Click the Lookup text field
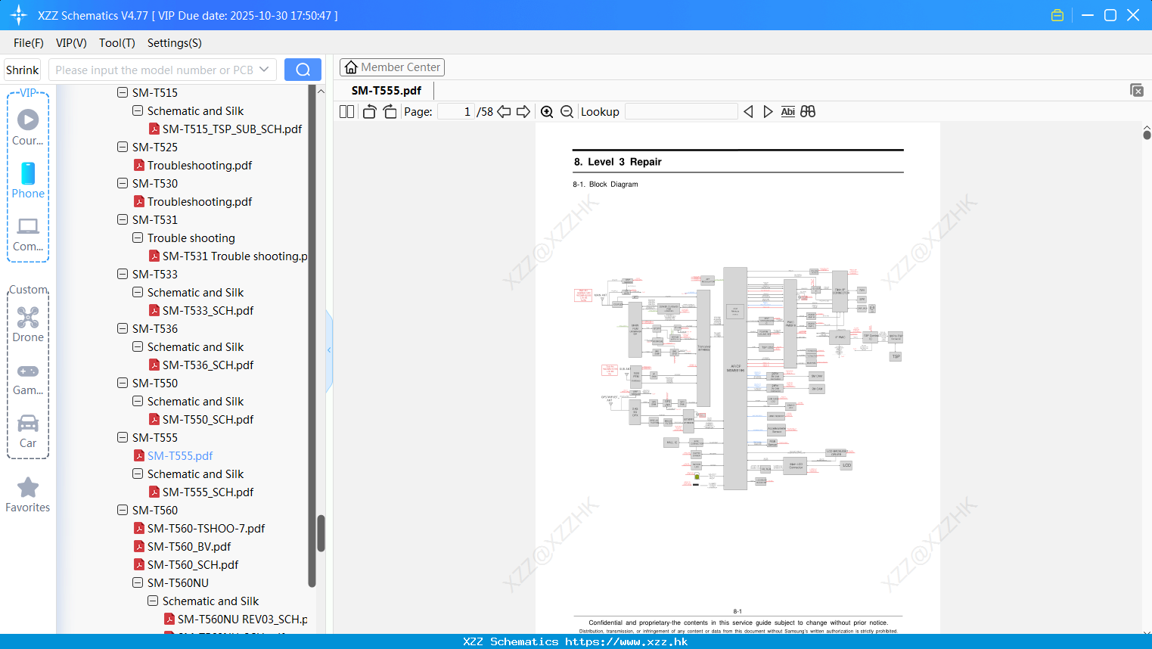Screen dimensions: 1152x649 click(x=682, y=111)
